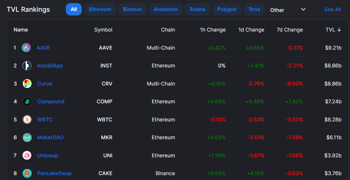Click the PancakeSwap bunny icon
This screenshot has width=350, height=180.
pyautogui.click(x=27, y=173)
